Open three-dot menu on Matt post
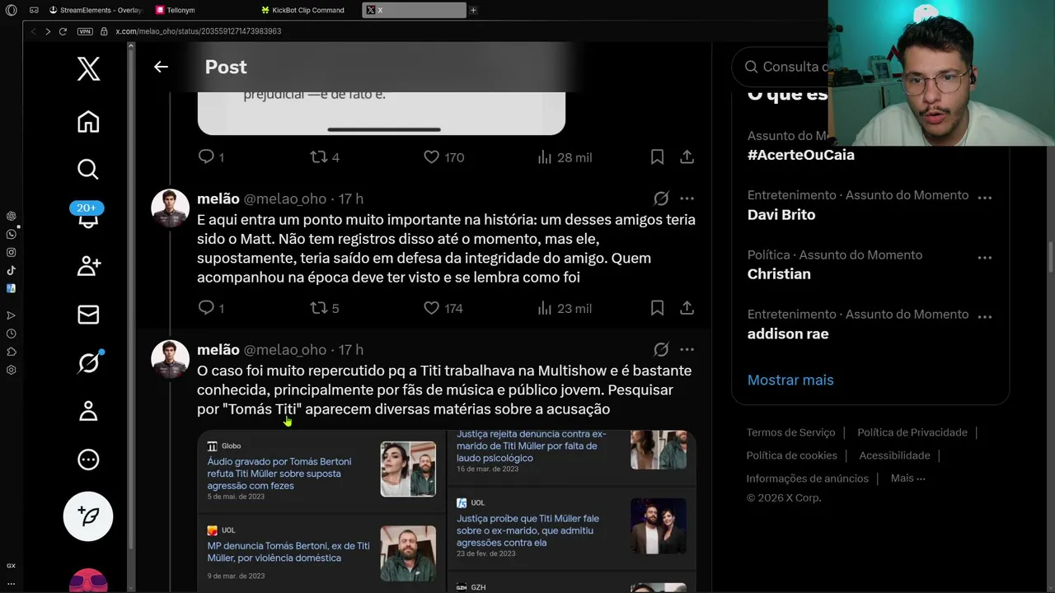1055x593 pixels. (x=687, y=198)
